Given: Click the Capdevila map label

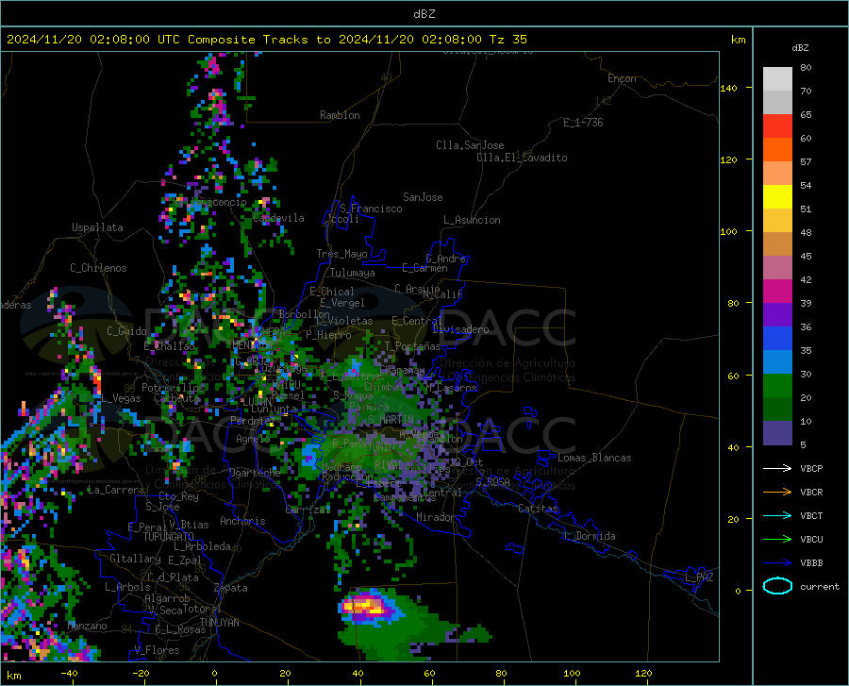Looking at the screenshot, I should pyautogui.click(x=278, y=218).
